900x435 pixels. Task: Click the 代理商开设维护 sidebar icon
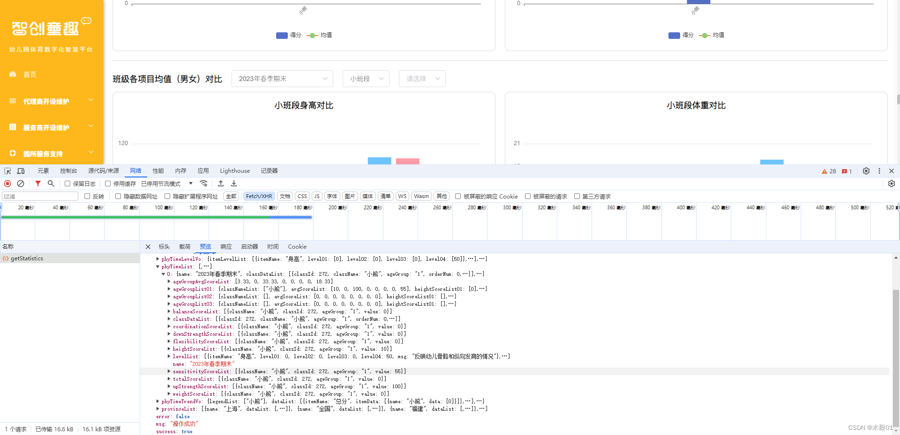13,101
